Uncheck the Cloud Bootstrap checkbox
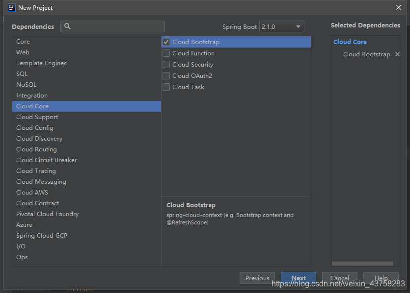 click(166, 42)
